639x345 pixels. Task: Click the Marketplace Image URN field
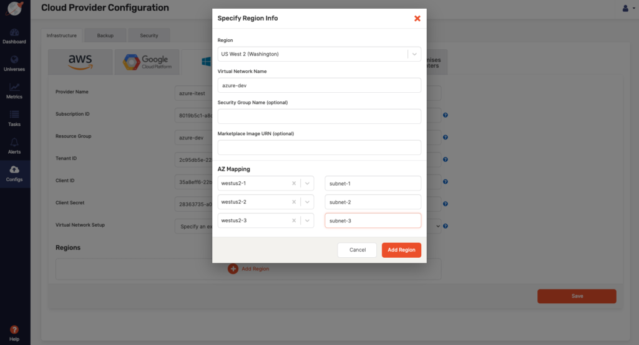(319, 148)
